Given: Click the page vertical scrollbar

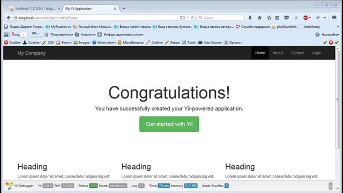Looking at the screenshot, I should pos(337,99).
